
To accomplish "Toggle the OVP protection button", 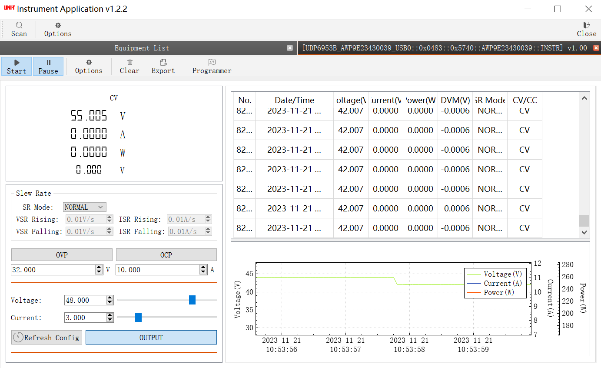I will click(x=62, y=255).
